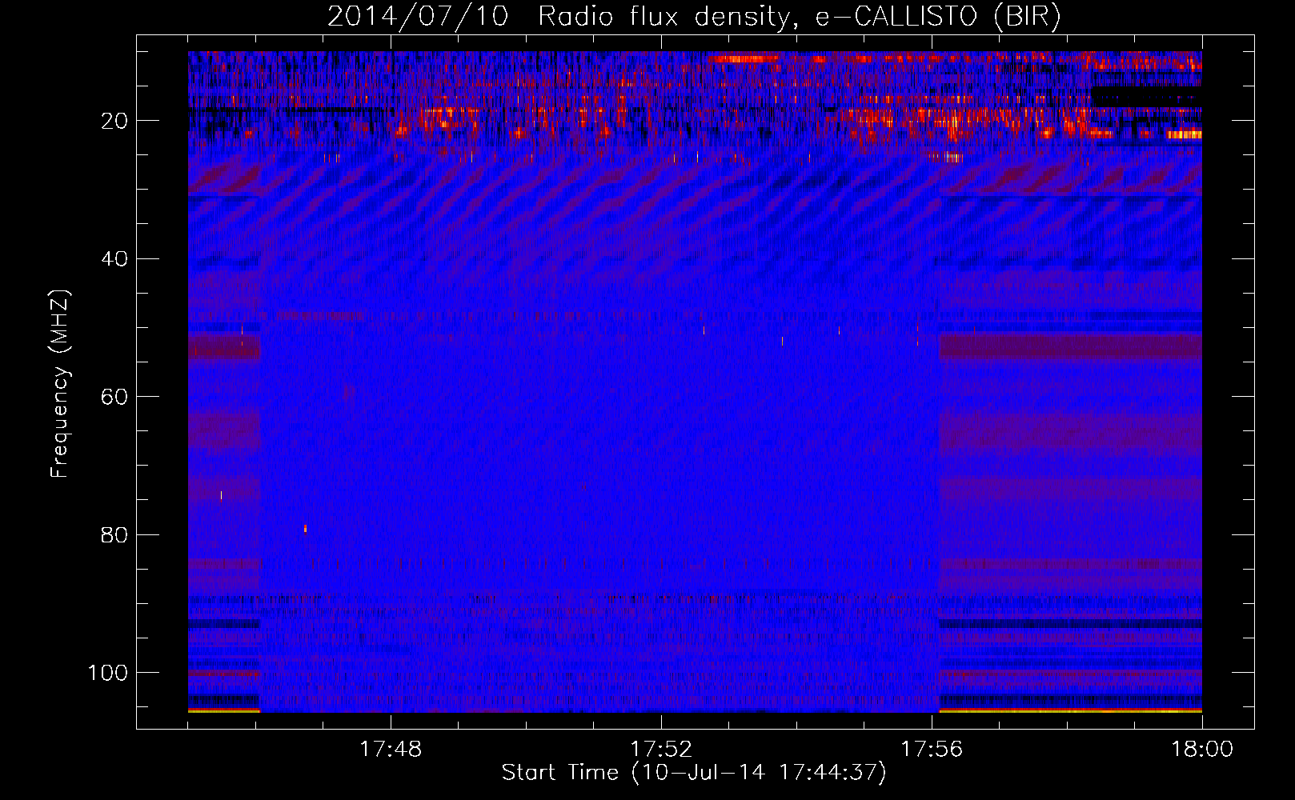Screen dimensions: 1295x800
Task: Click the 'Frequency (MHZ)' y-axis label
Action: point(60,383)
